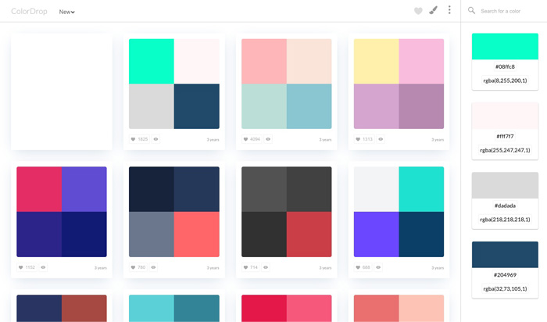
Task: Copy the rgba(255,247,247,1) value
Action: point(505,150)
